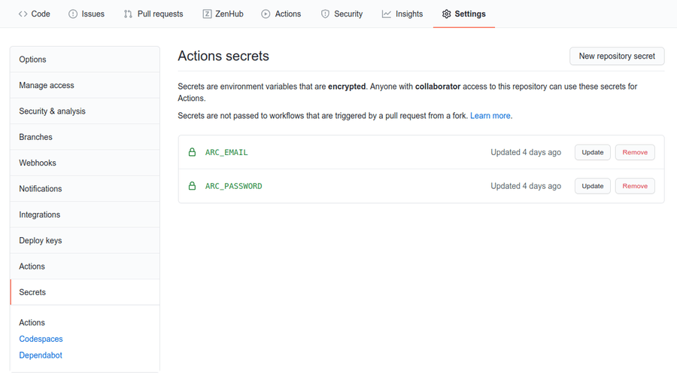Update the ARC_EMAIL secret

tap(593, 152)
